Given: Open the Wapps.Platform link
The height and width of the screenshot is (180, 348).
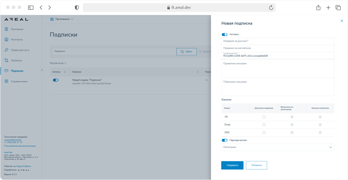Looking at the screenshot, I should 24,166.
